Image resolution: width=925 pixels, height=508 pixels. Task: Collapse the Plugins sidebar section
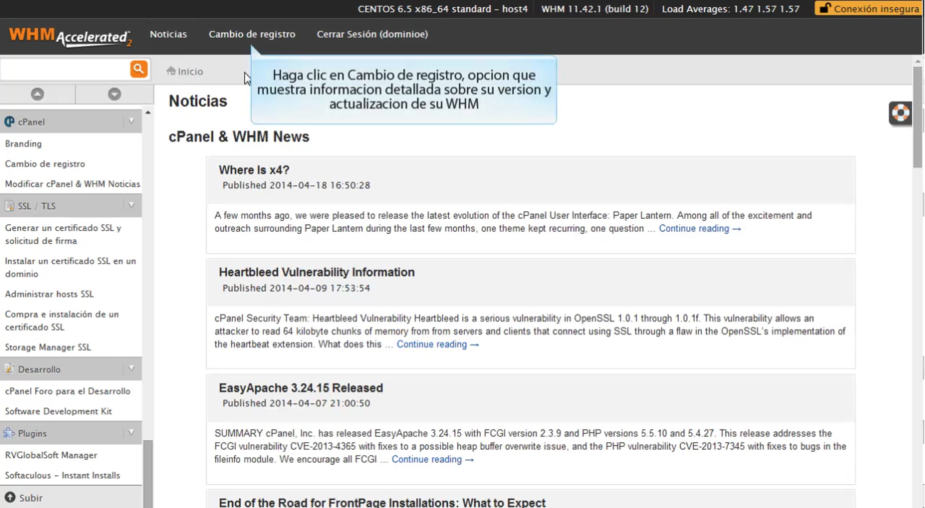pyautogui.click(x=131, y=433)
